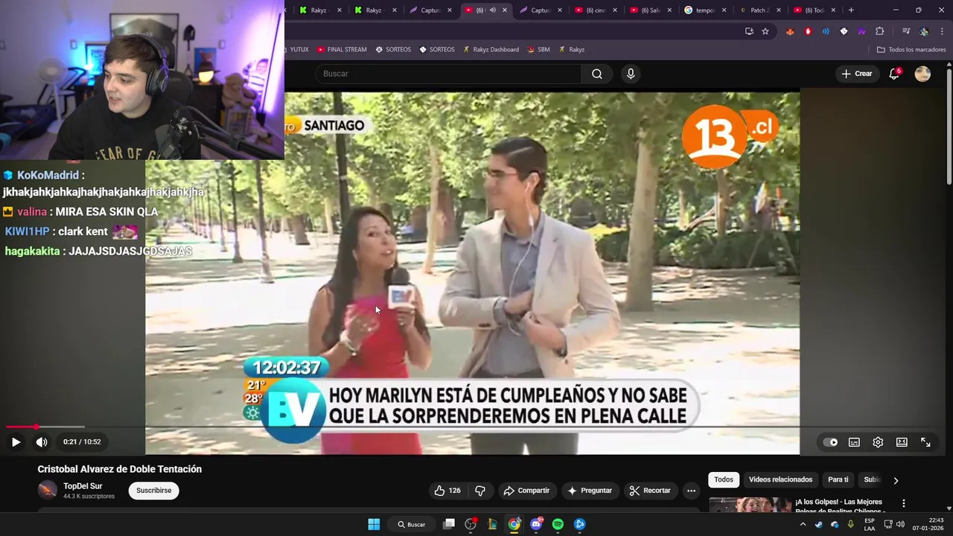Open the MetaMask fox extension icon
The image size is (953, 536).
click(790, 31)
